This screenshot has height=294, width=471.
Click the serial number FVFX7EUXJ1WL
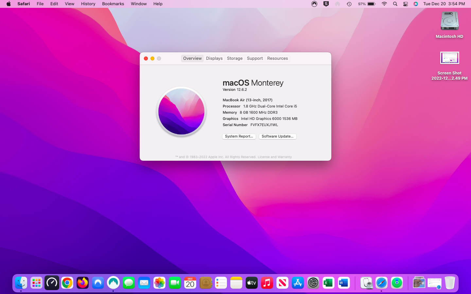pyautogui.click(x=264, y=125)
